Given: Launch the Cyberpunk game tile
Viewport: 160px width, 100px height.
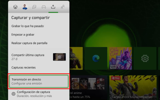Looking at the screenshot, I should [x=76, y=58].
